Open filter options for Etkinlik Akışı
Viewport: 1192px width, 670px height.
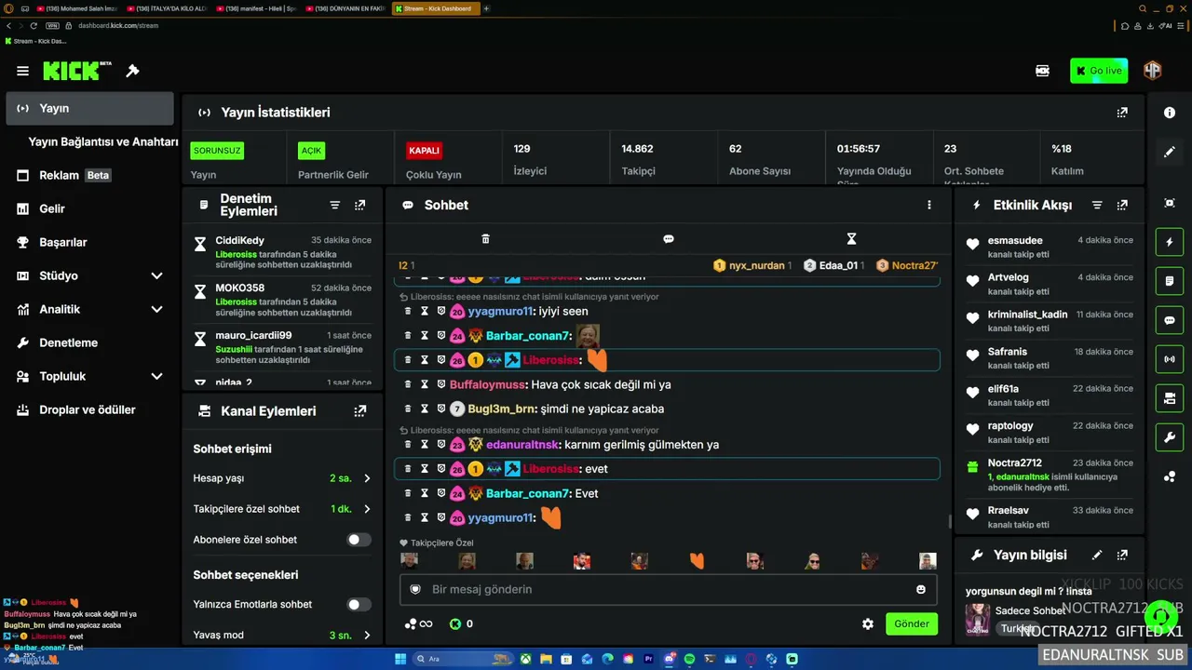[x=1097, y=205]
